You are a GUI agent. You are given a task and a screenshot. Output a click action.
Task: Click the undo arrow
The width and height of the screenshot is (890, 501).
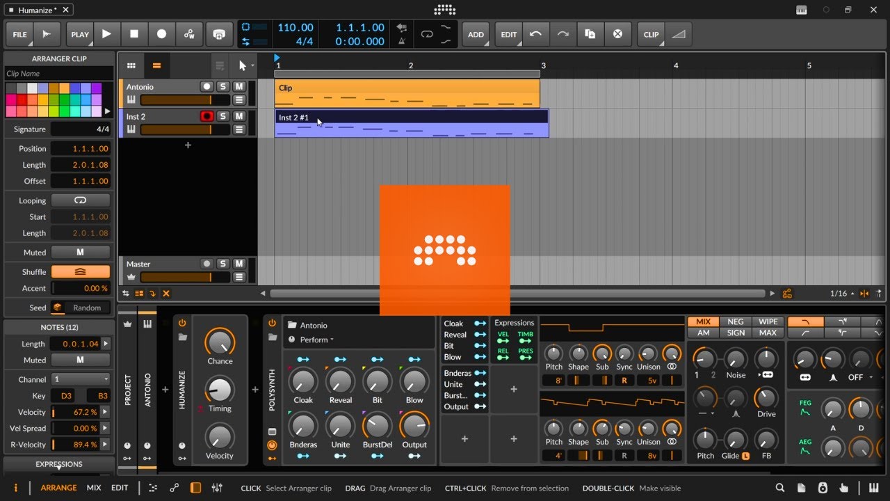pos(535,34)
